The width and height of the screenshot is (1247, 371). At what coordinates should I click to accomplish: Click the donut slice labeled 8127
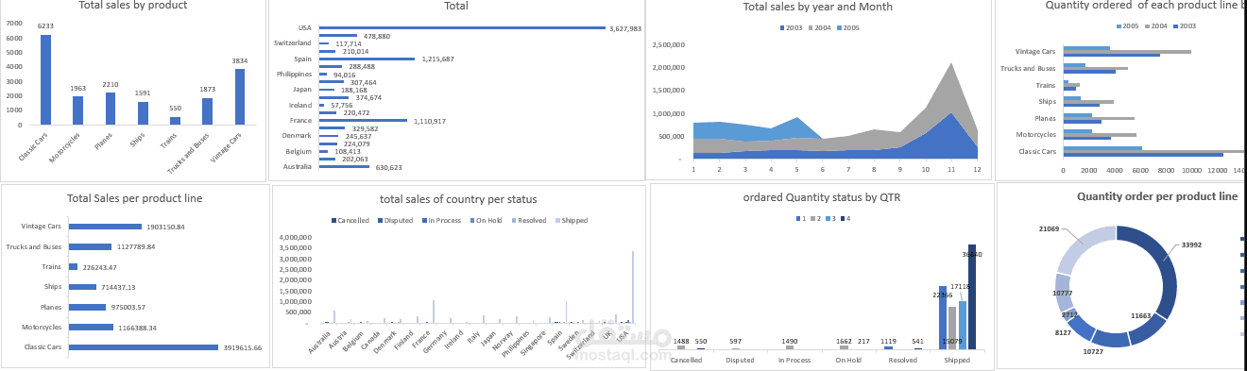[x=1081, y=327]
